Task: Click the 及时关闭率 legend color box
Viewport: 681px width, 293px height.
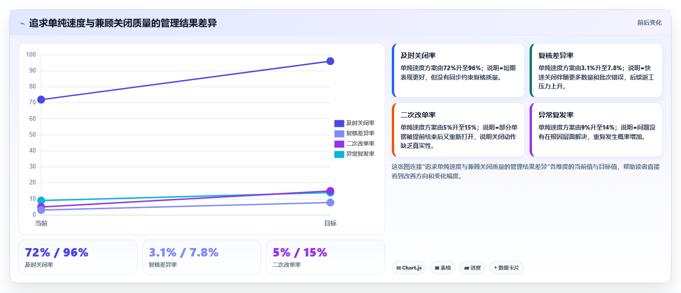Action: (339, 123)
